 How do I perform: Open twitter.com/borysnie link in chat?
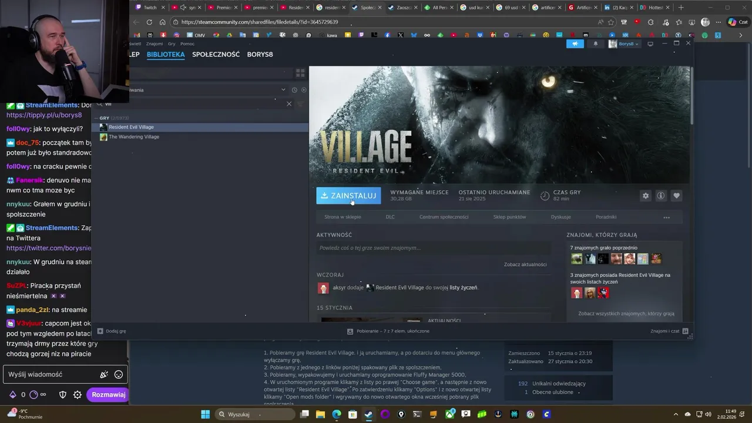[x=49, y=249]
